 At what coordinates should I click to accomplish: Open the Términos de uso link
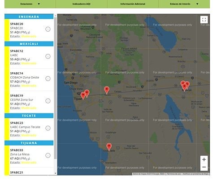[174, 174]
